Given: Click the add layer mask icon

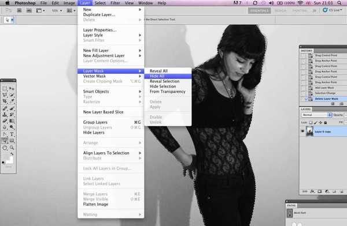Looking at the screenshot, I should (320, 191).
